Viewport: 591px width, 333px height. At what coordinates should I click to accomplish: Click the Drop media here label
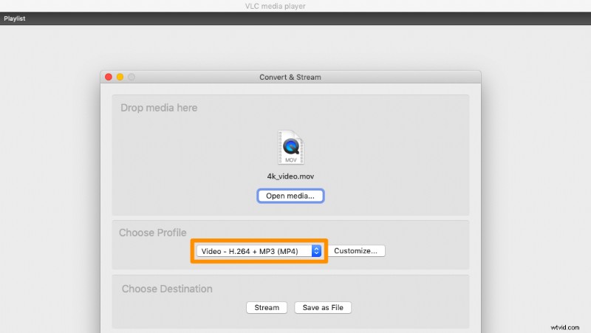(x=159, y=108)
